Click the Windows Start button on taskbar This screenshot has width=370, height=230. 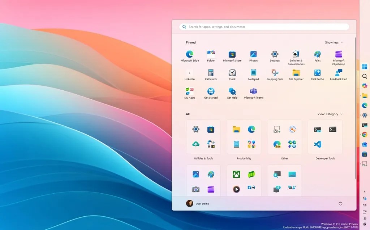coord(365,67)
